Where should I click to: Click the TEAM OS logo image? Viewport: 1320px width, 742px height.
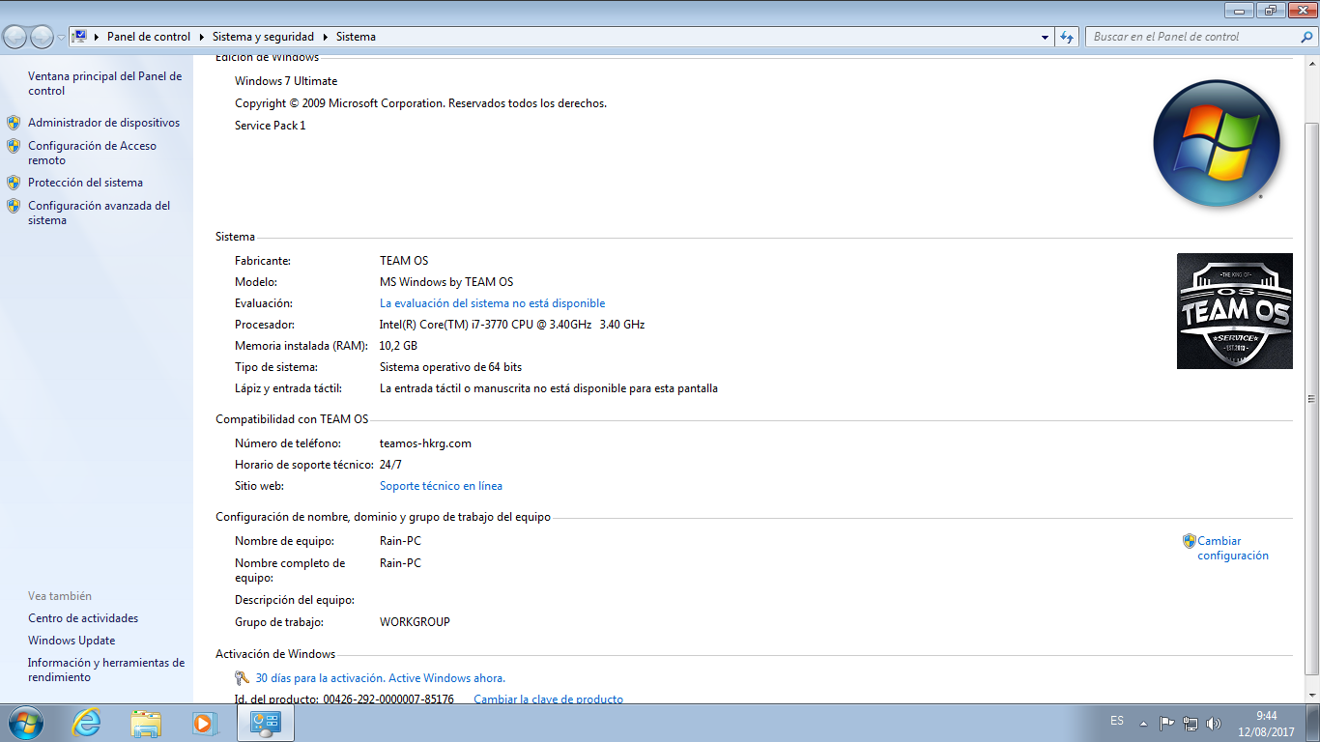[x=1234, y=311]
